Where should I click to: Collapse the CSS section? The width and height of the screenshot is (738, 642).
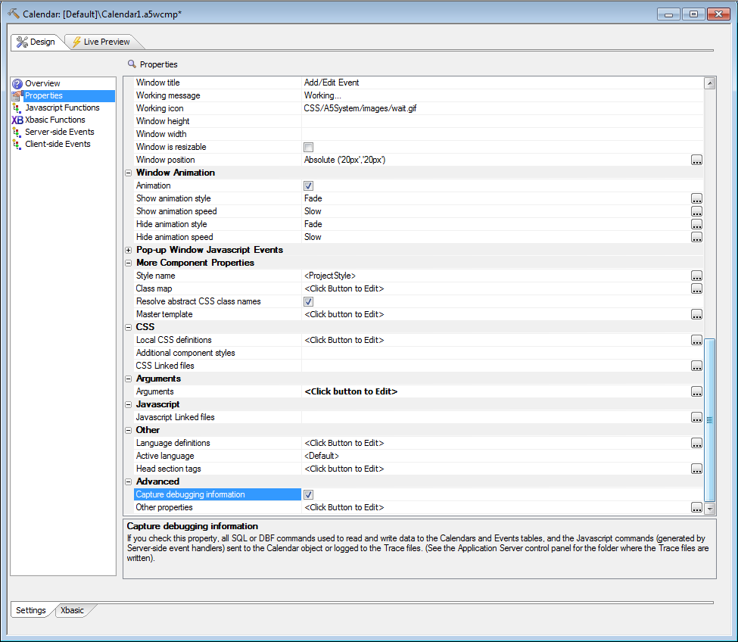[128, 327]
